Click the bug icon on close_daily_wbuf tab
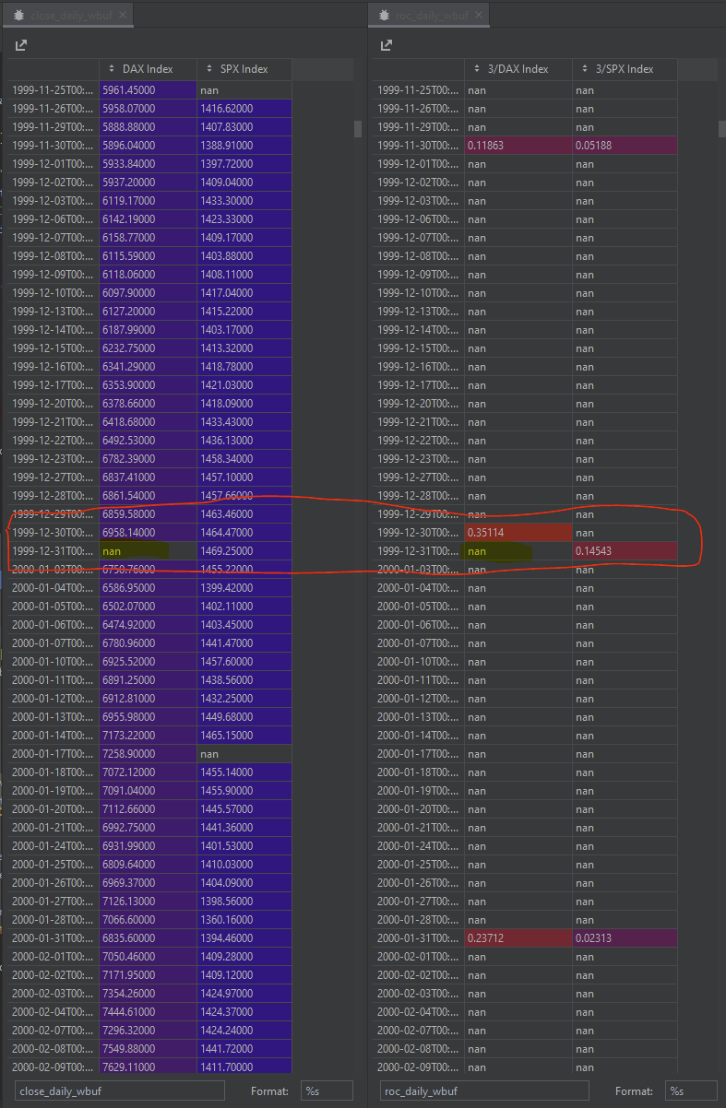The image size is (726, 1108). 19,15
